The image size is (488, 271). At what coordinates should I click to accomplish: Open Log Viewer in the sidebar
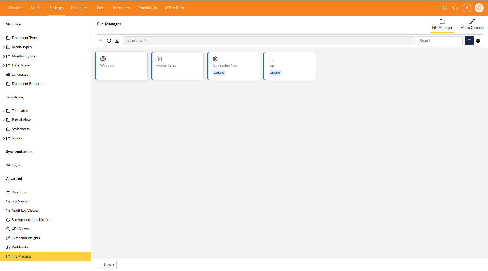click(20, 201)
